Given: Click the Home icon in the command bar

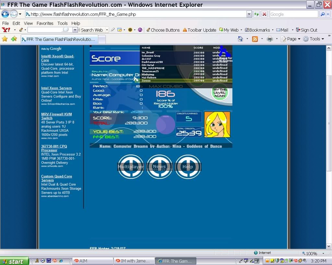Looking at the screenshot, I should (x=240, y=39).
